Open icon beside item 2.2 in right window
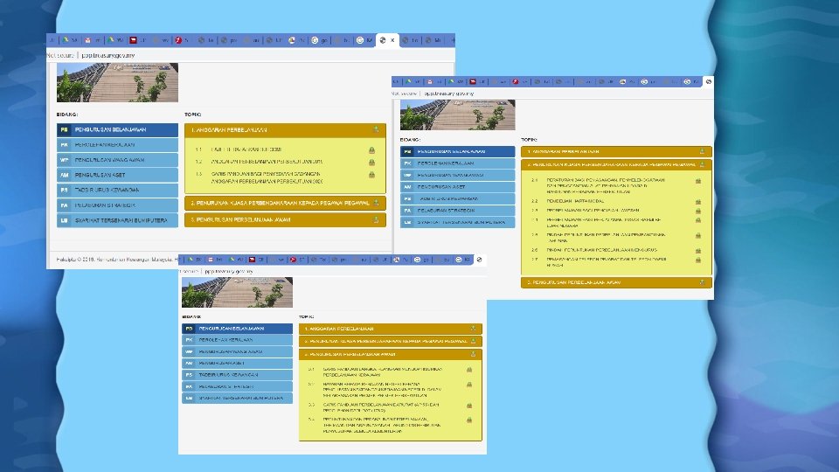 click(697, 202)
